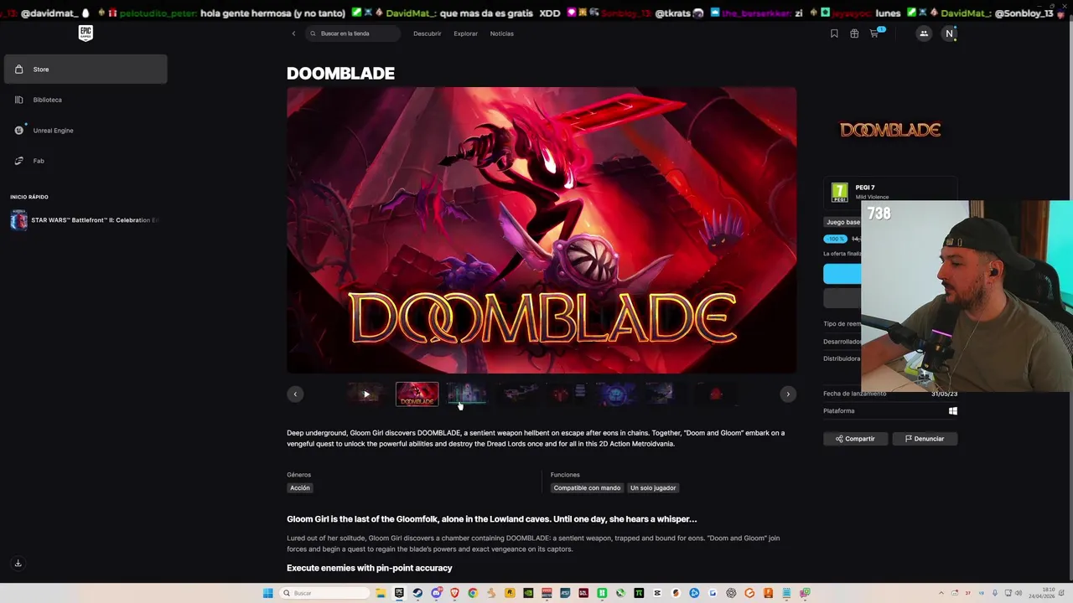This screenshot has height=603, width=1073.
Task: Open Google Chrome from the taskbar
Action: click(x=473, y=593)
